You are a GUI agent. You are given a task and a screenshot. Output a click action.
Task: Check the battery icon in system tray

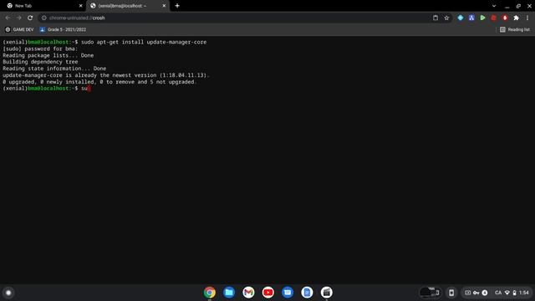[515, 293]
